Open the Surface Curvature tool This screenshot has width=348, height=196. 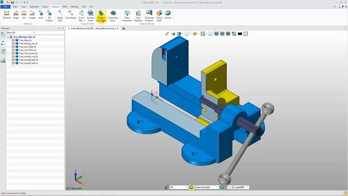pos(101,16)
